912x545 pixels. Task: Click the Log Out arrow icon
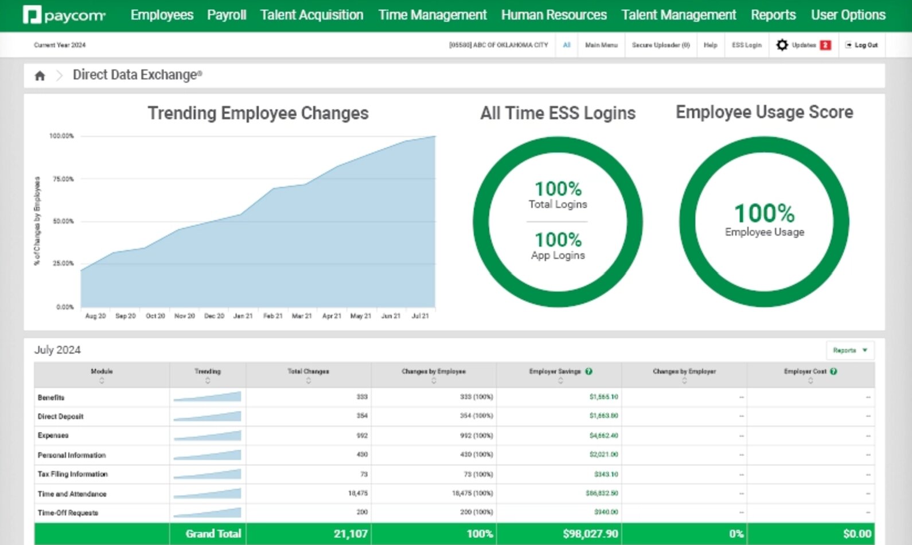coord(848,45)
